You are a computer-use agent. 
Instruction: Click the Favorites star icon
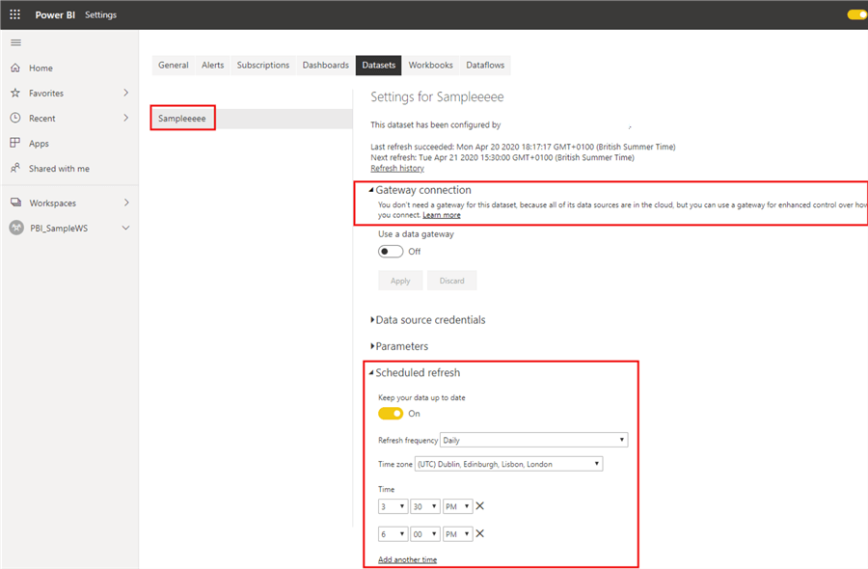point(15,93)
